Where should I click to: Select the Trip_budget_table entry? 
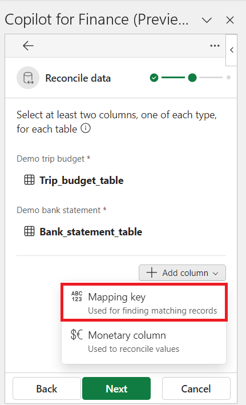[x=74, y=181]
